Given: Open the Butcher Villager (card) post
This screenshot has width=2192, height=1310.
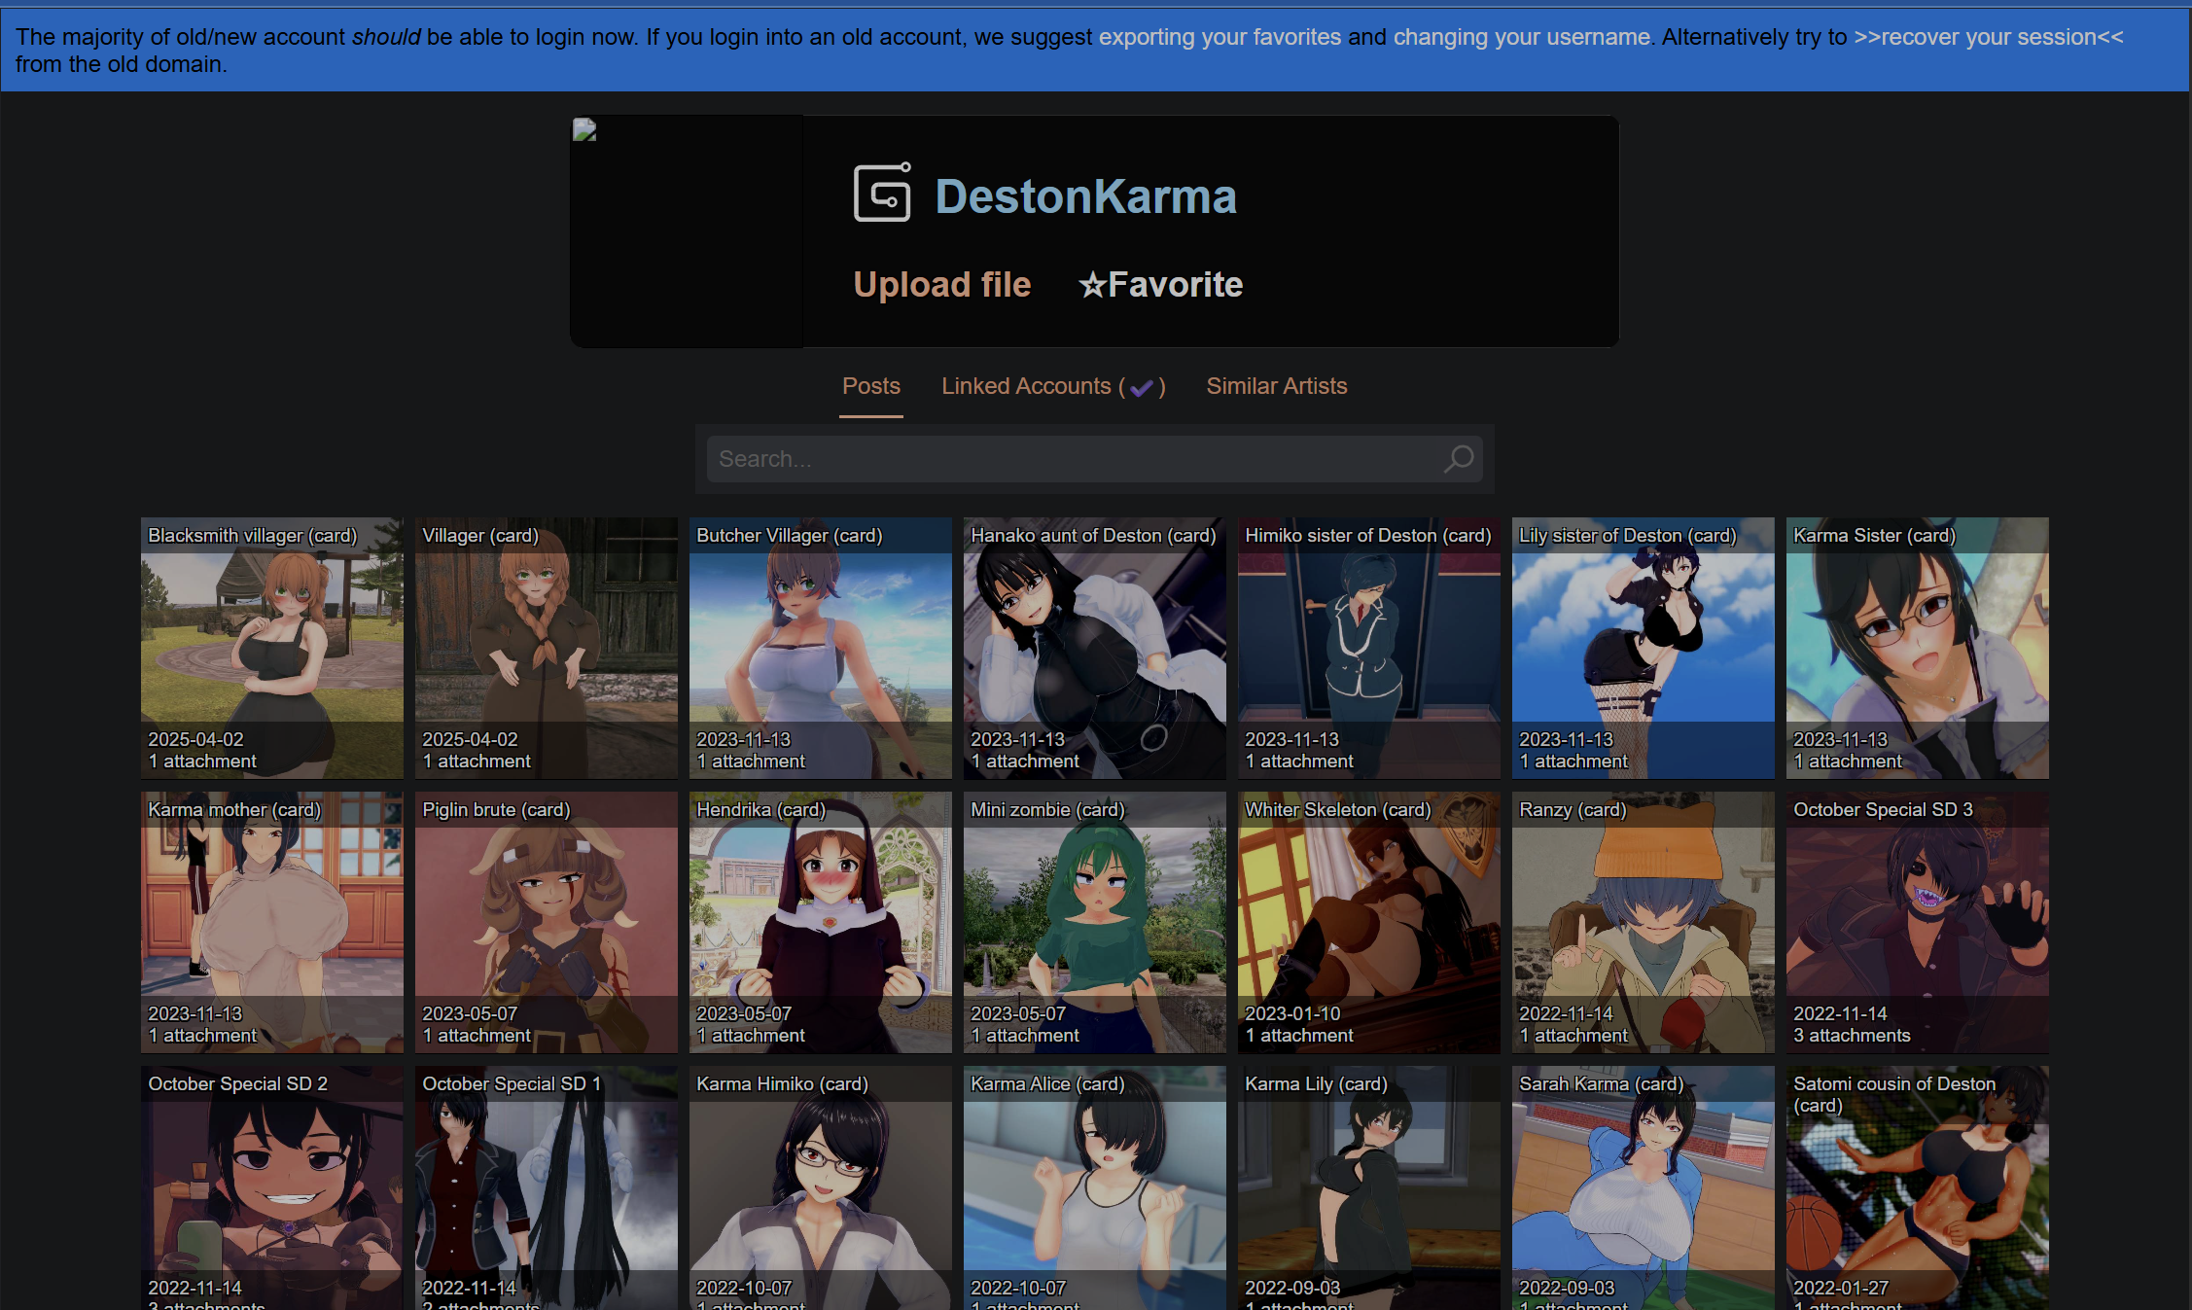Looking at the screenshot, I should pos(820,648).
